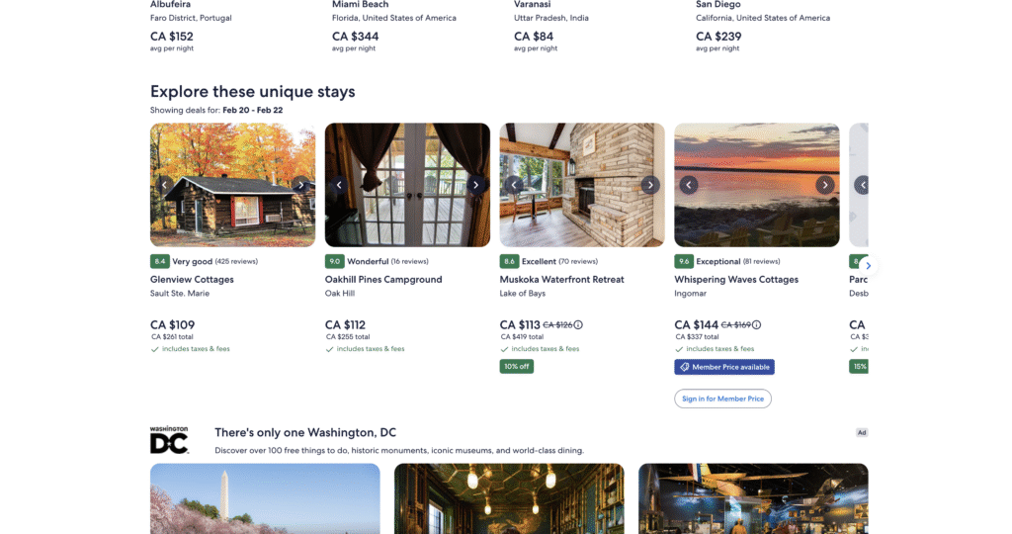
Task: Click the Washington Monument cherry blossom thumbnail
Action: (x=265, y=498)
